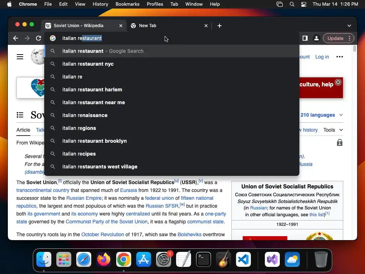Open Launchpad from the Dock

click(x=64, y=259)
